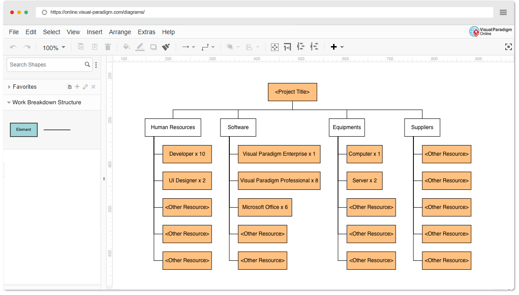Click the Favorites add plus icon
Viewport: 519px width, 295px height.
77,87
